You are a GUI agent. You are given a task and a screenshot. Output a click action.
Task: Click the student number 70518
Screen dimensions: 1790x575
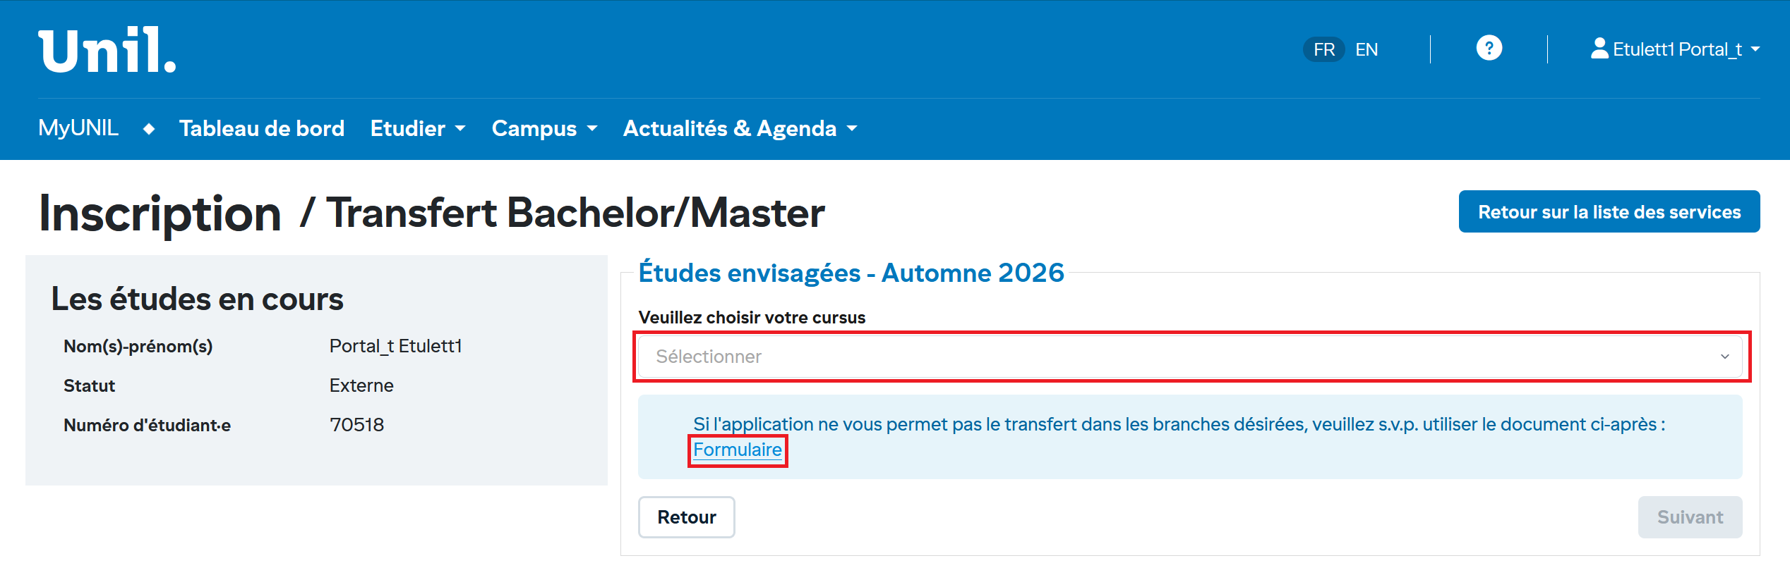(x=356, y=425)
